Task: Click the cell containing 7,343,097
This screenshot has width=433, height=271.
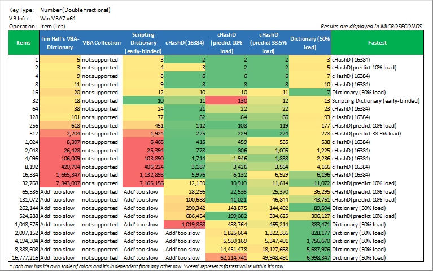Action: pyautogui.click(x=59, y=183)
